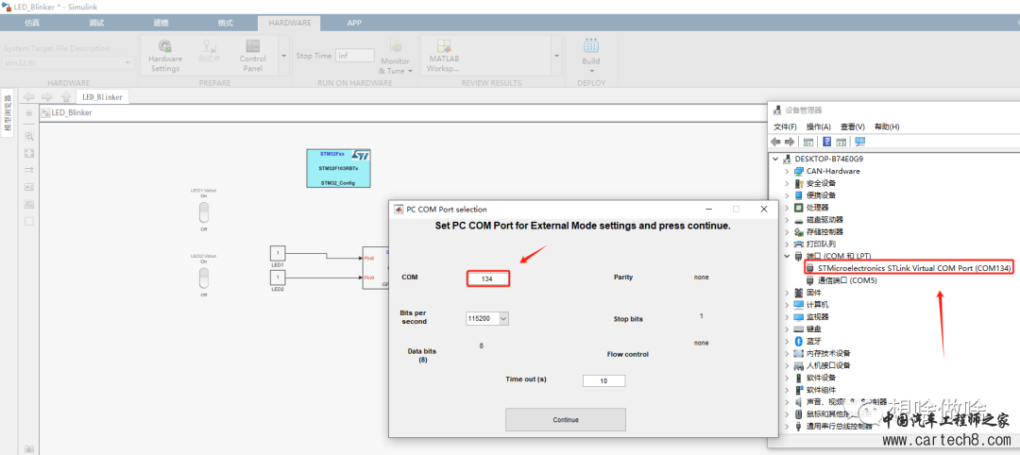The image size is (1020, 455).
Task: Select the 人机接口设备 tree item
Action: pyautogui.click(x=822, y=365)
